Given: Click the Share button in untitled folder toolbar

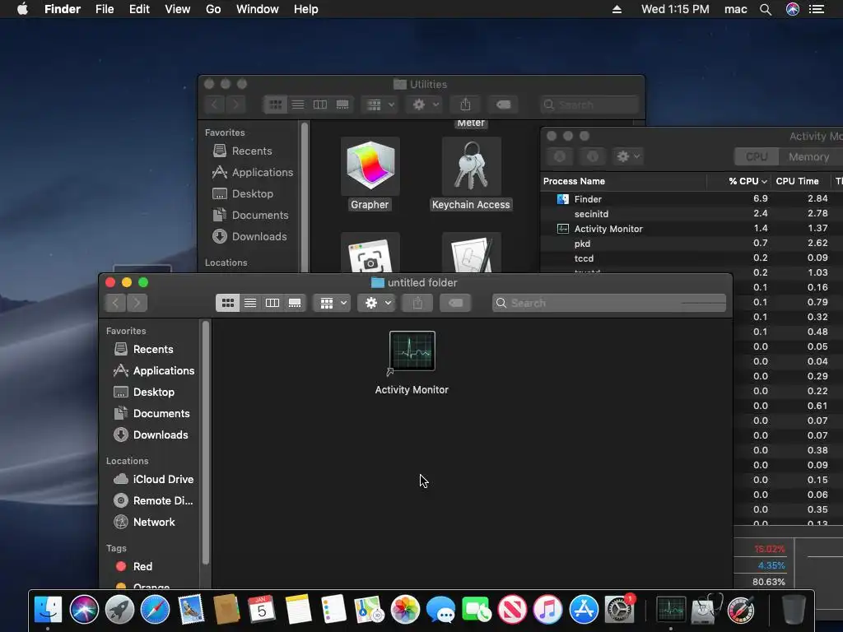Looking at the screenshot, I should point(417,303).
